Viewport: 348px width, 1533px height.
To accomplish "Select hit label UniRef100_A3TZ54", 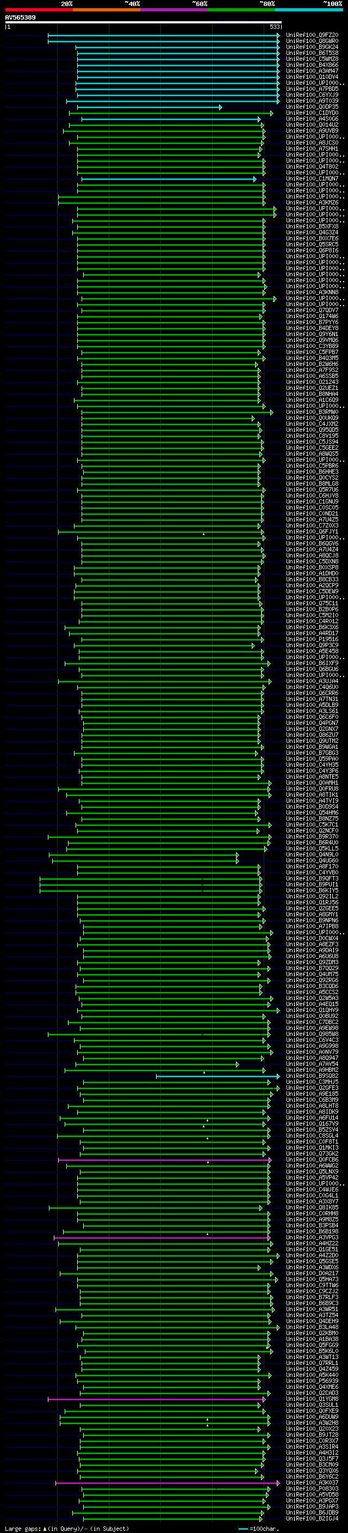I will [x=312, y=1315].
